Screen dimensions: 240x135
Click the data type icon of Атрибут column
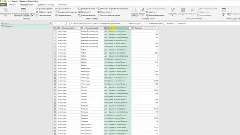pyautogui.click(x=105, y=28)
